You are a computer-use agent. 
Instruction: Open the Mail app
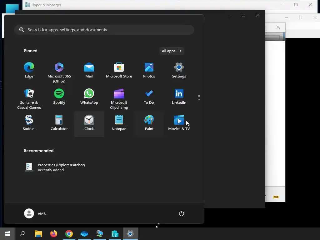click(89, 70)
